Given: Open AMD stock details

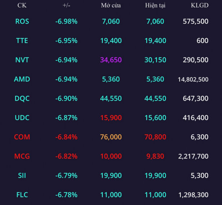Looking at the screenshot, I should (22, 79).
